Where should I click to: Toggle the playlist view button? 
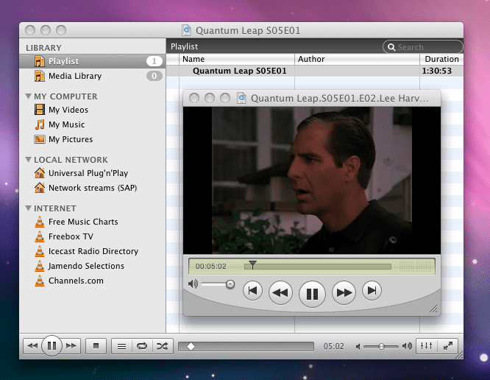122,345
